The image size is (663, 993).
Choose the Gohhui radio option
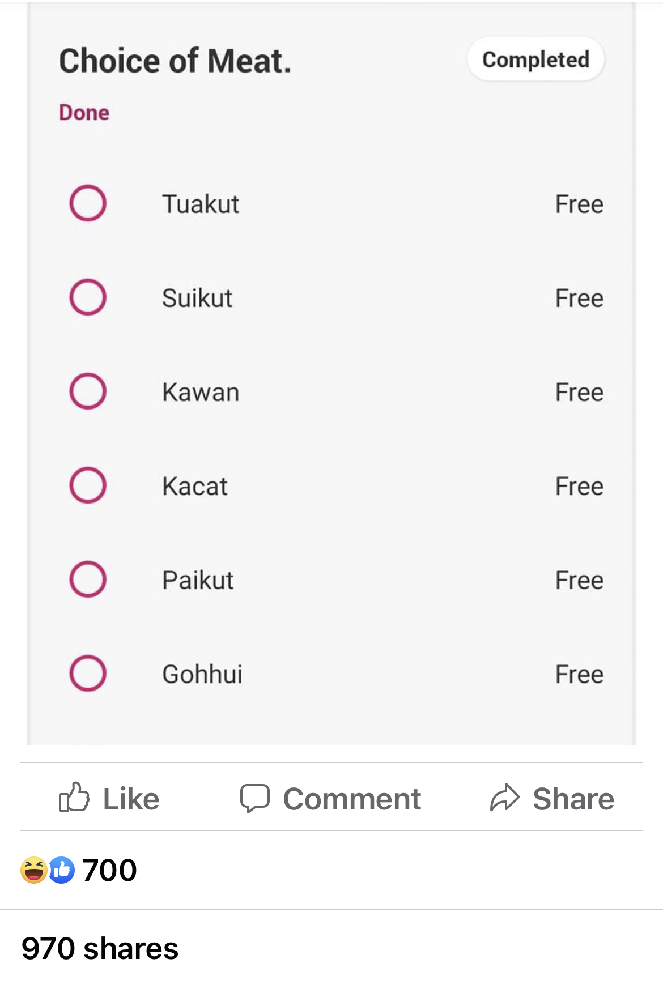pos(88,673)
